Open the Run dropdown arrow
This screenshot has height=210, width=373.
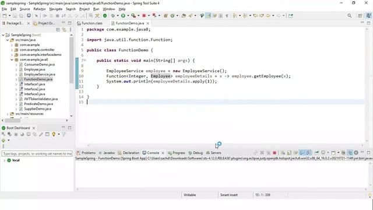128,16
